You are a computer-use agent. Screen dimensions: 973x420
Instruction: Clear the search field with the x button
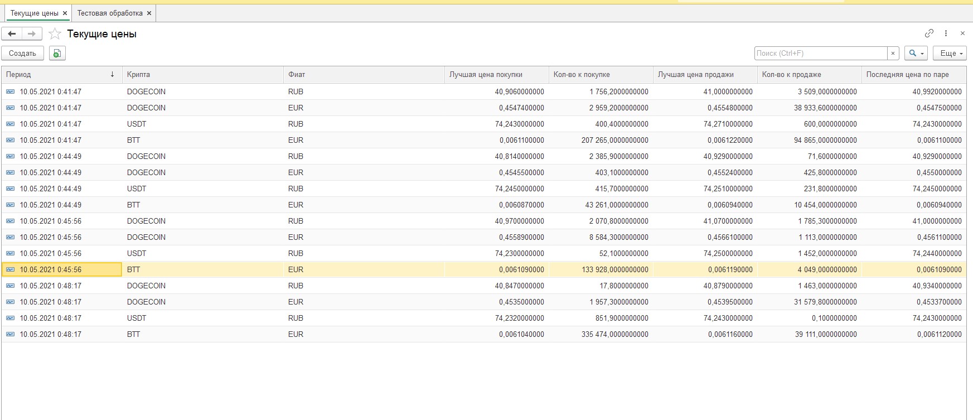[x=893, y=53]
